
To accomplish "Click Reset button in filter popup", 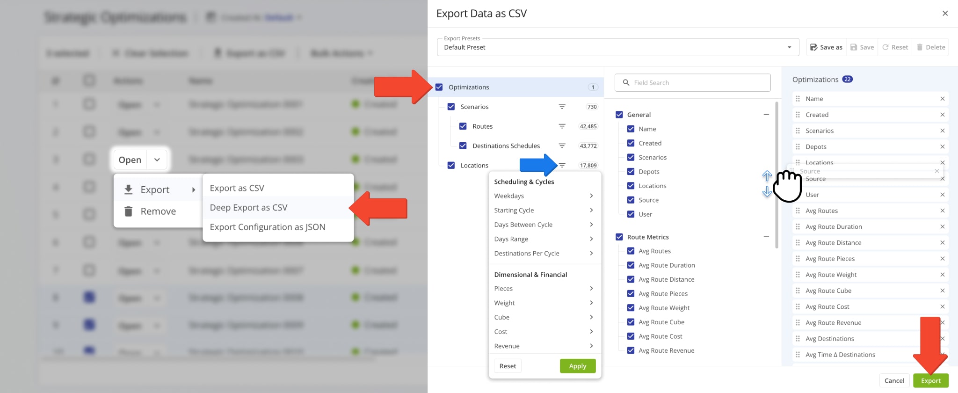I will click(508, 366).
